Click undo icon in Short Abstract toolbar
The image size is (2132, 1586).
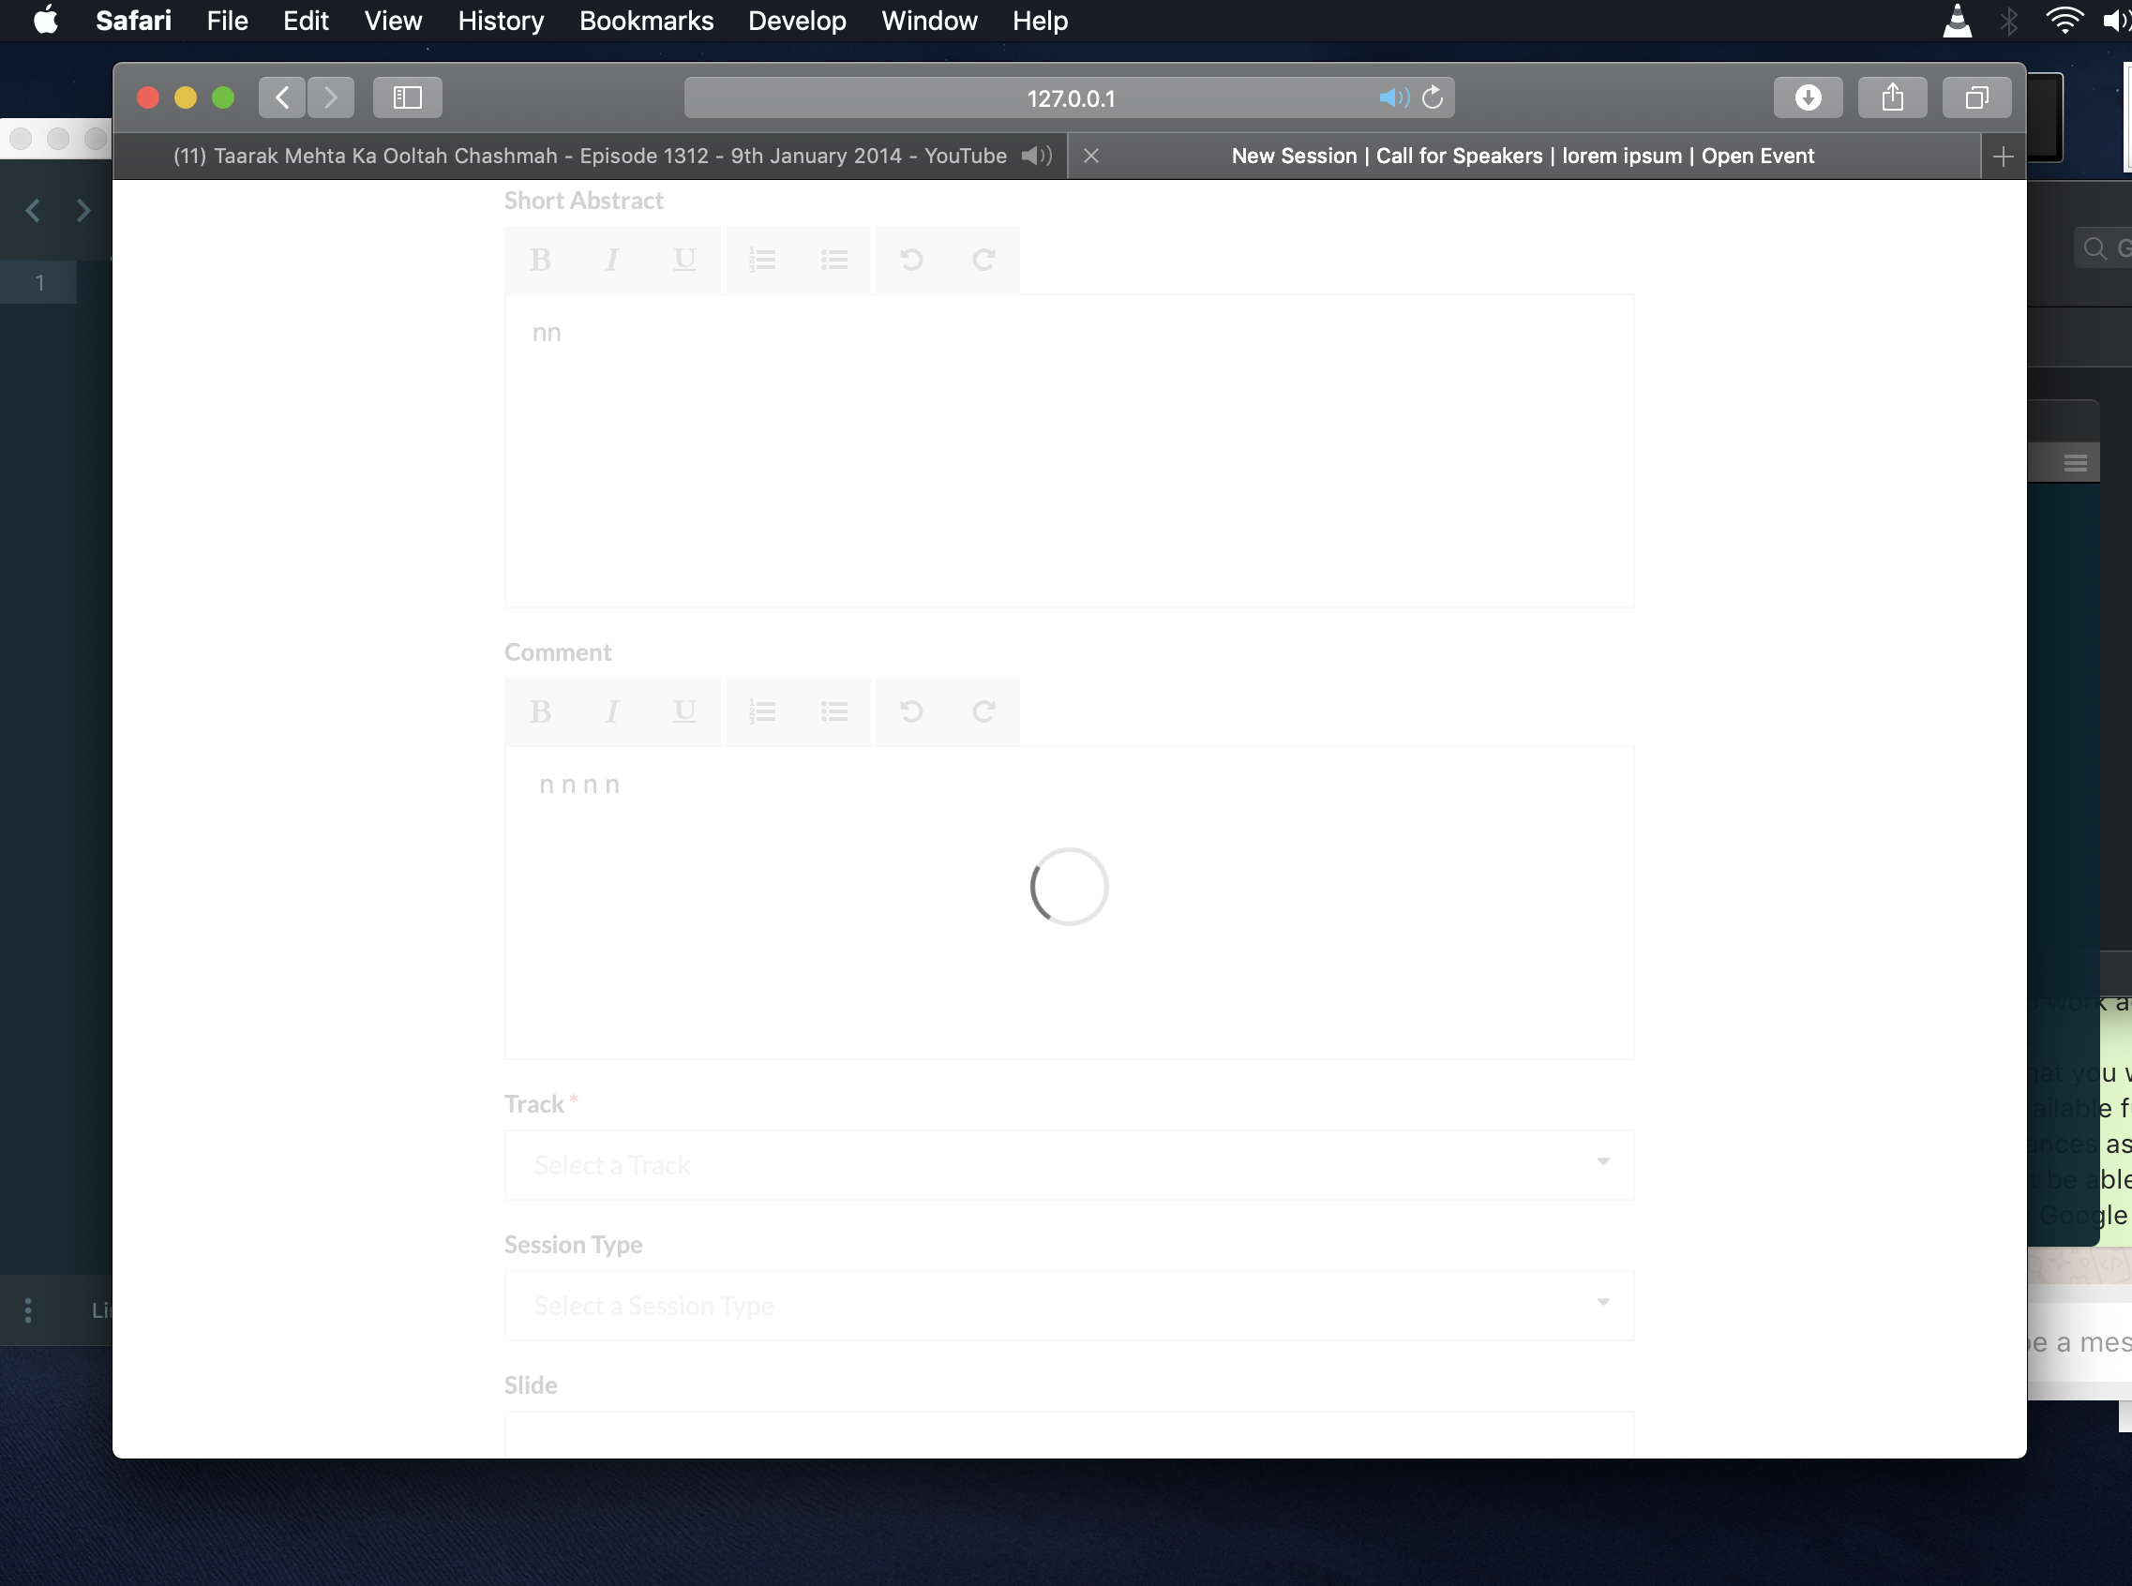coord(911,260)
